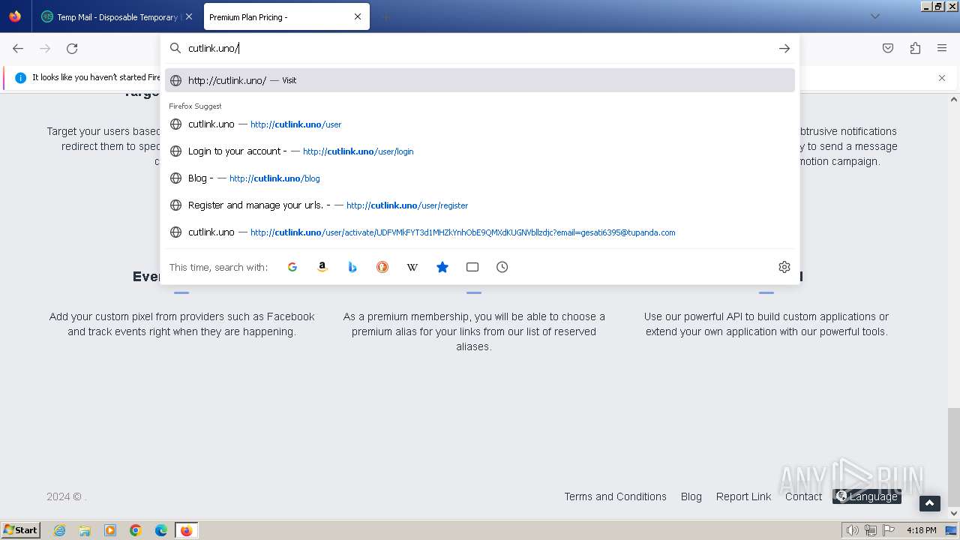Click inside the address bar field
The height and width of the screenshot is (540, 960).
(480, 48)
